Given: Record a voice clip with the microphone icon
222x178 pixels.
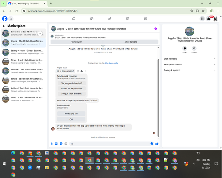Looking at the screenshot, I should [x=52, y=144].
